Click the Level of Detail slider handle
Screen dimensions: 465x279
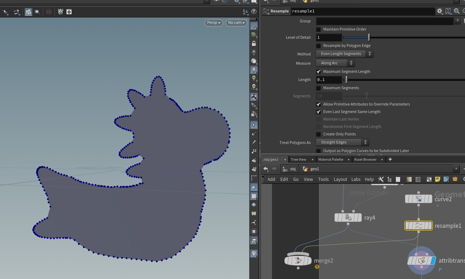(369, 37)
